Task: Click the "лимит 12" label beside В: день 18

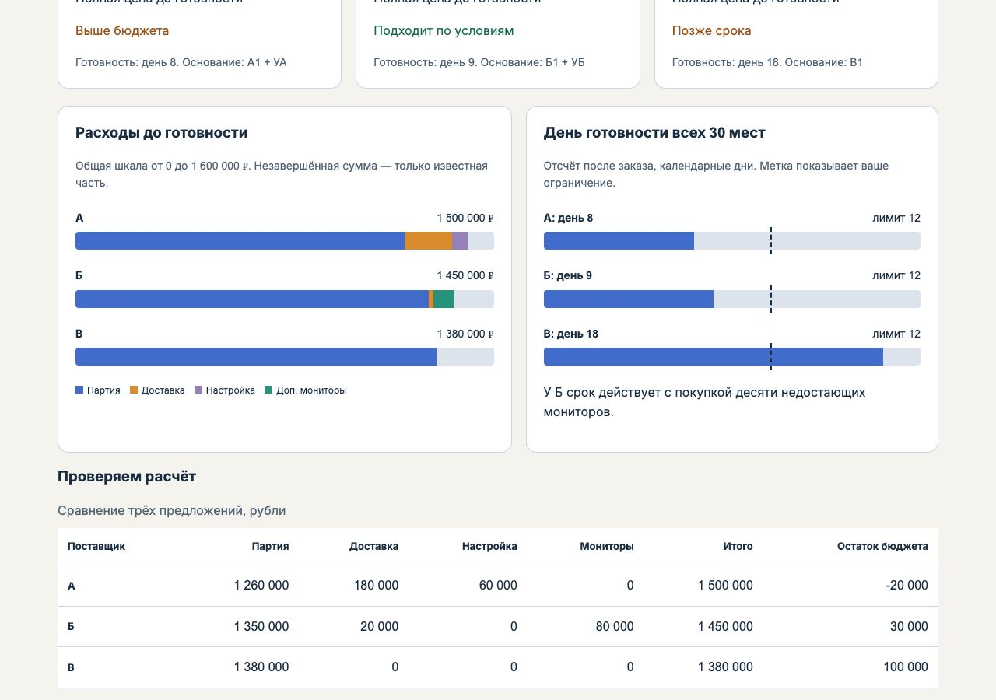Action: click(x=896, y=334)
